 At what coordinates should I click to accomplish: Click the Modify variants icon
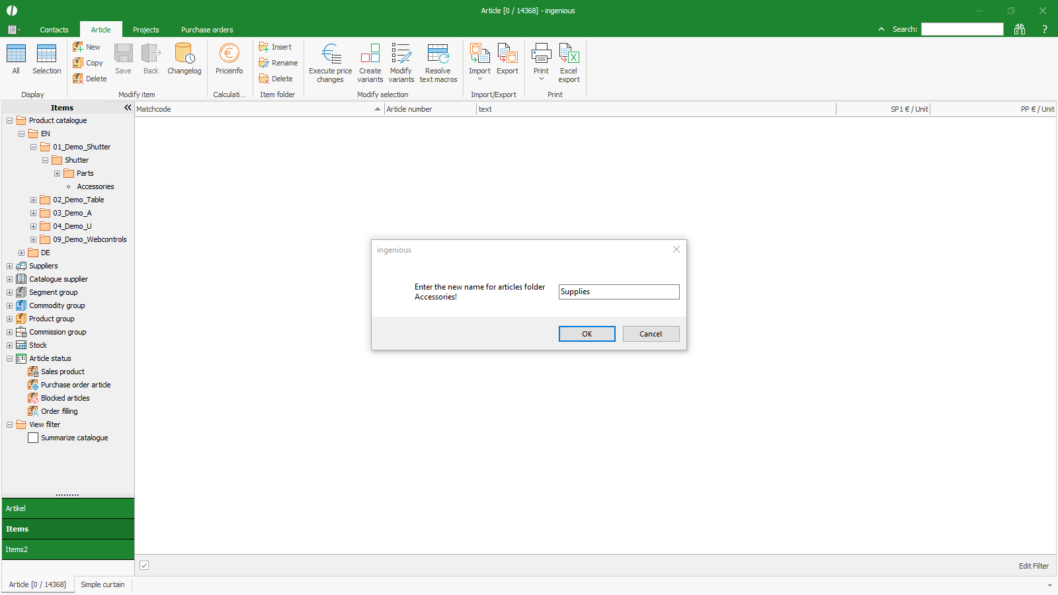tap(401, 54)
